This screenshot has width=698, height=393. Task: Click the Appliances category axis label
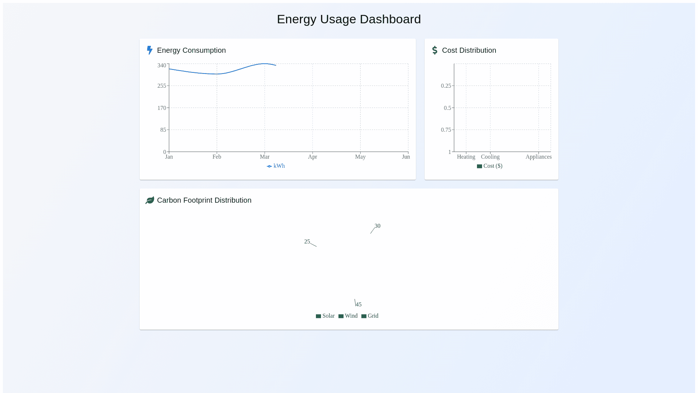click(x=538, y=157)
